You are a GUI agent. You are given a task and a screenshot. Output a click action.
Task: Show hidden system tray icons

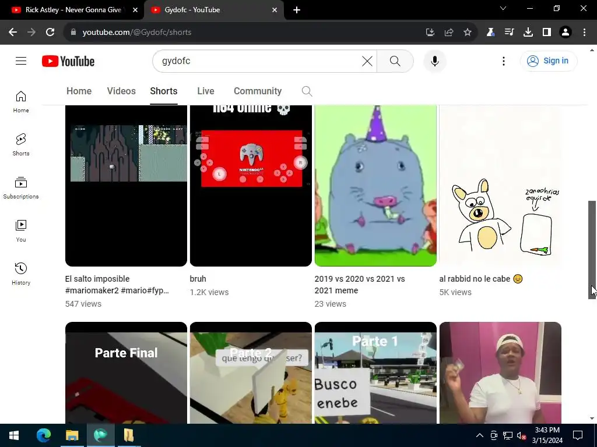480,435
